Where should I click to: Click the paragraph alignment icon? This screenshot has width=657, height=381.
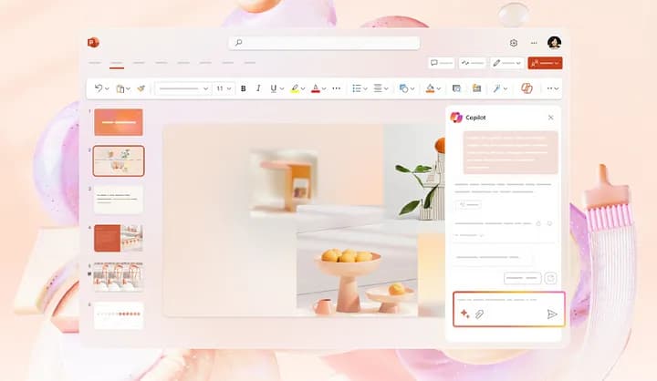tap(378, 88)
